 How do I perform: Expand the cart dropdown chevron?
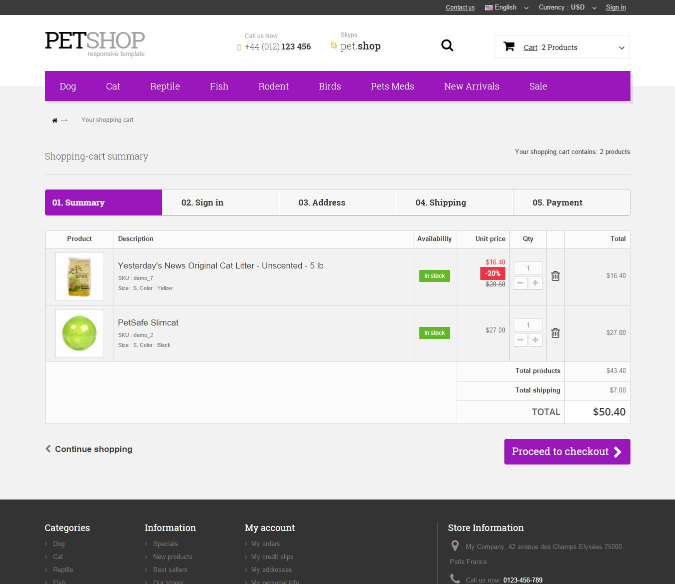(x=621, y=48)
